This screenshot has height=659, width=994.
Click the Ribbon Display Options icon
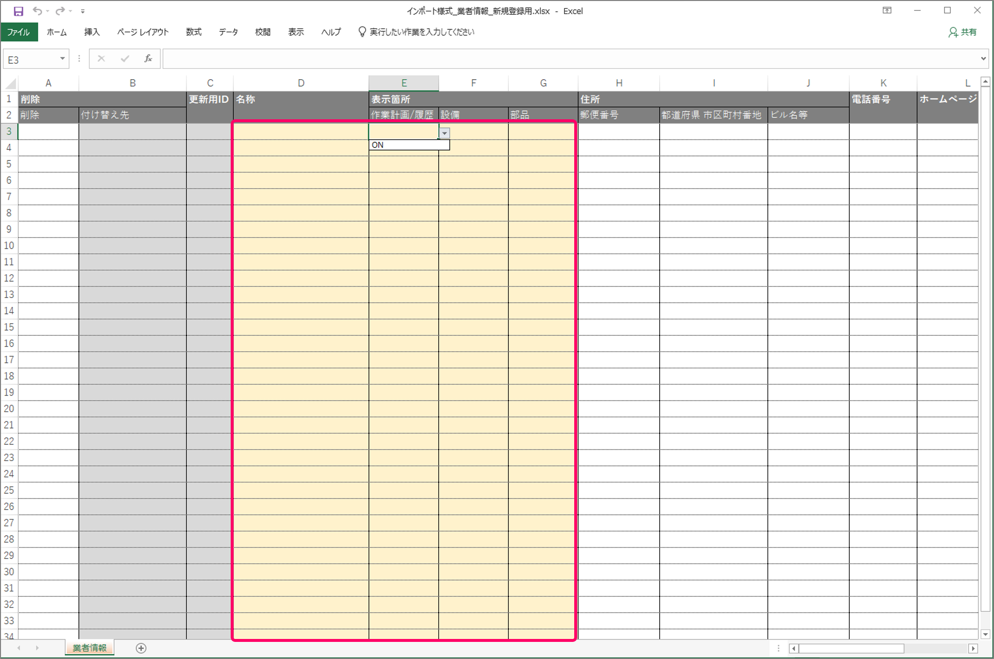click(x=887, y=10)
